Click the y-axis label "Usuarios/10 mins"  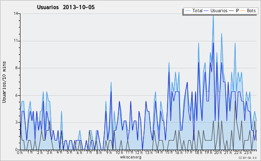[4, 82]
